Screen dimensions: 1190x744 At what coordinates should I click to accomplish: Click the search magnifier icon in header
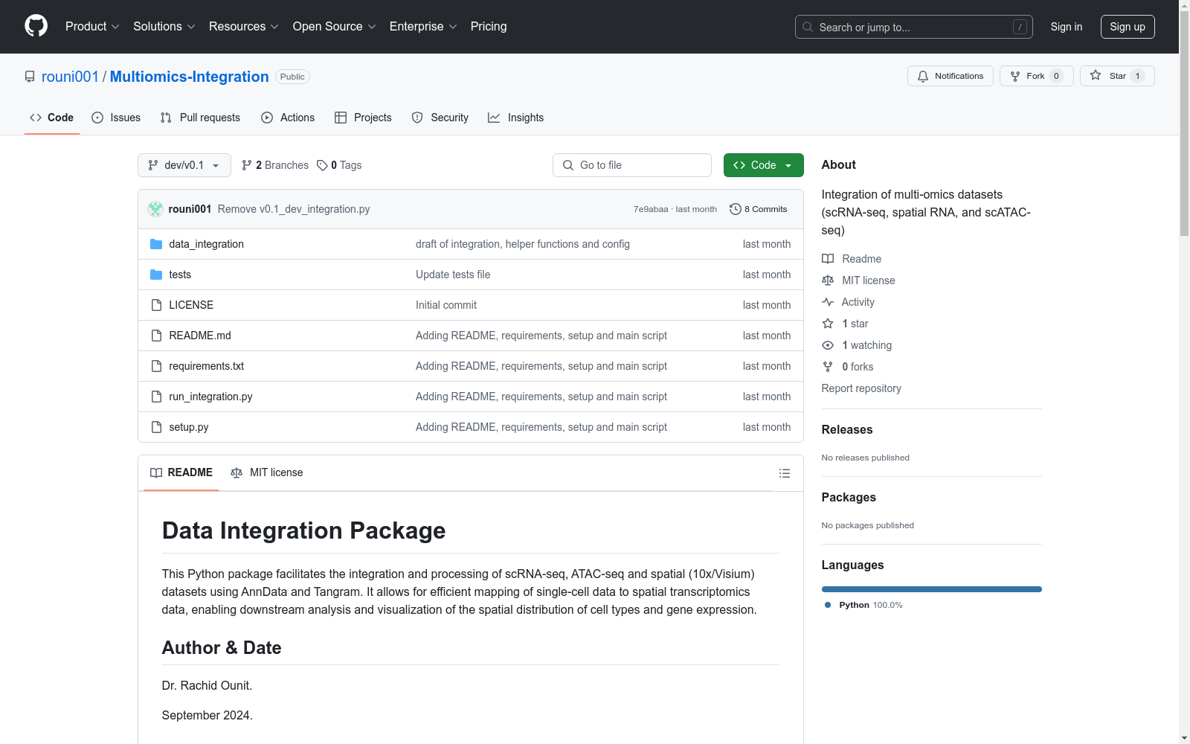coord(808,27)
